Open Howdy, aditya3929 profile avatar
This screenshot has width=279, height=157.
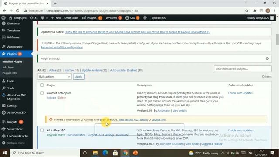click(x=272, y=18)
